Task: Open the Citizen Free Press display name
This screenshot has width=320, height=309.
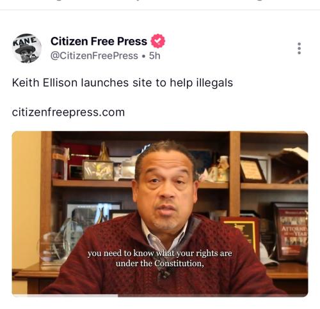Action: tap(99, 41)
